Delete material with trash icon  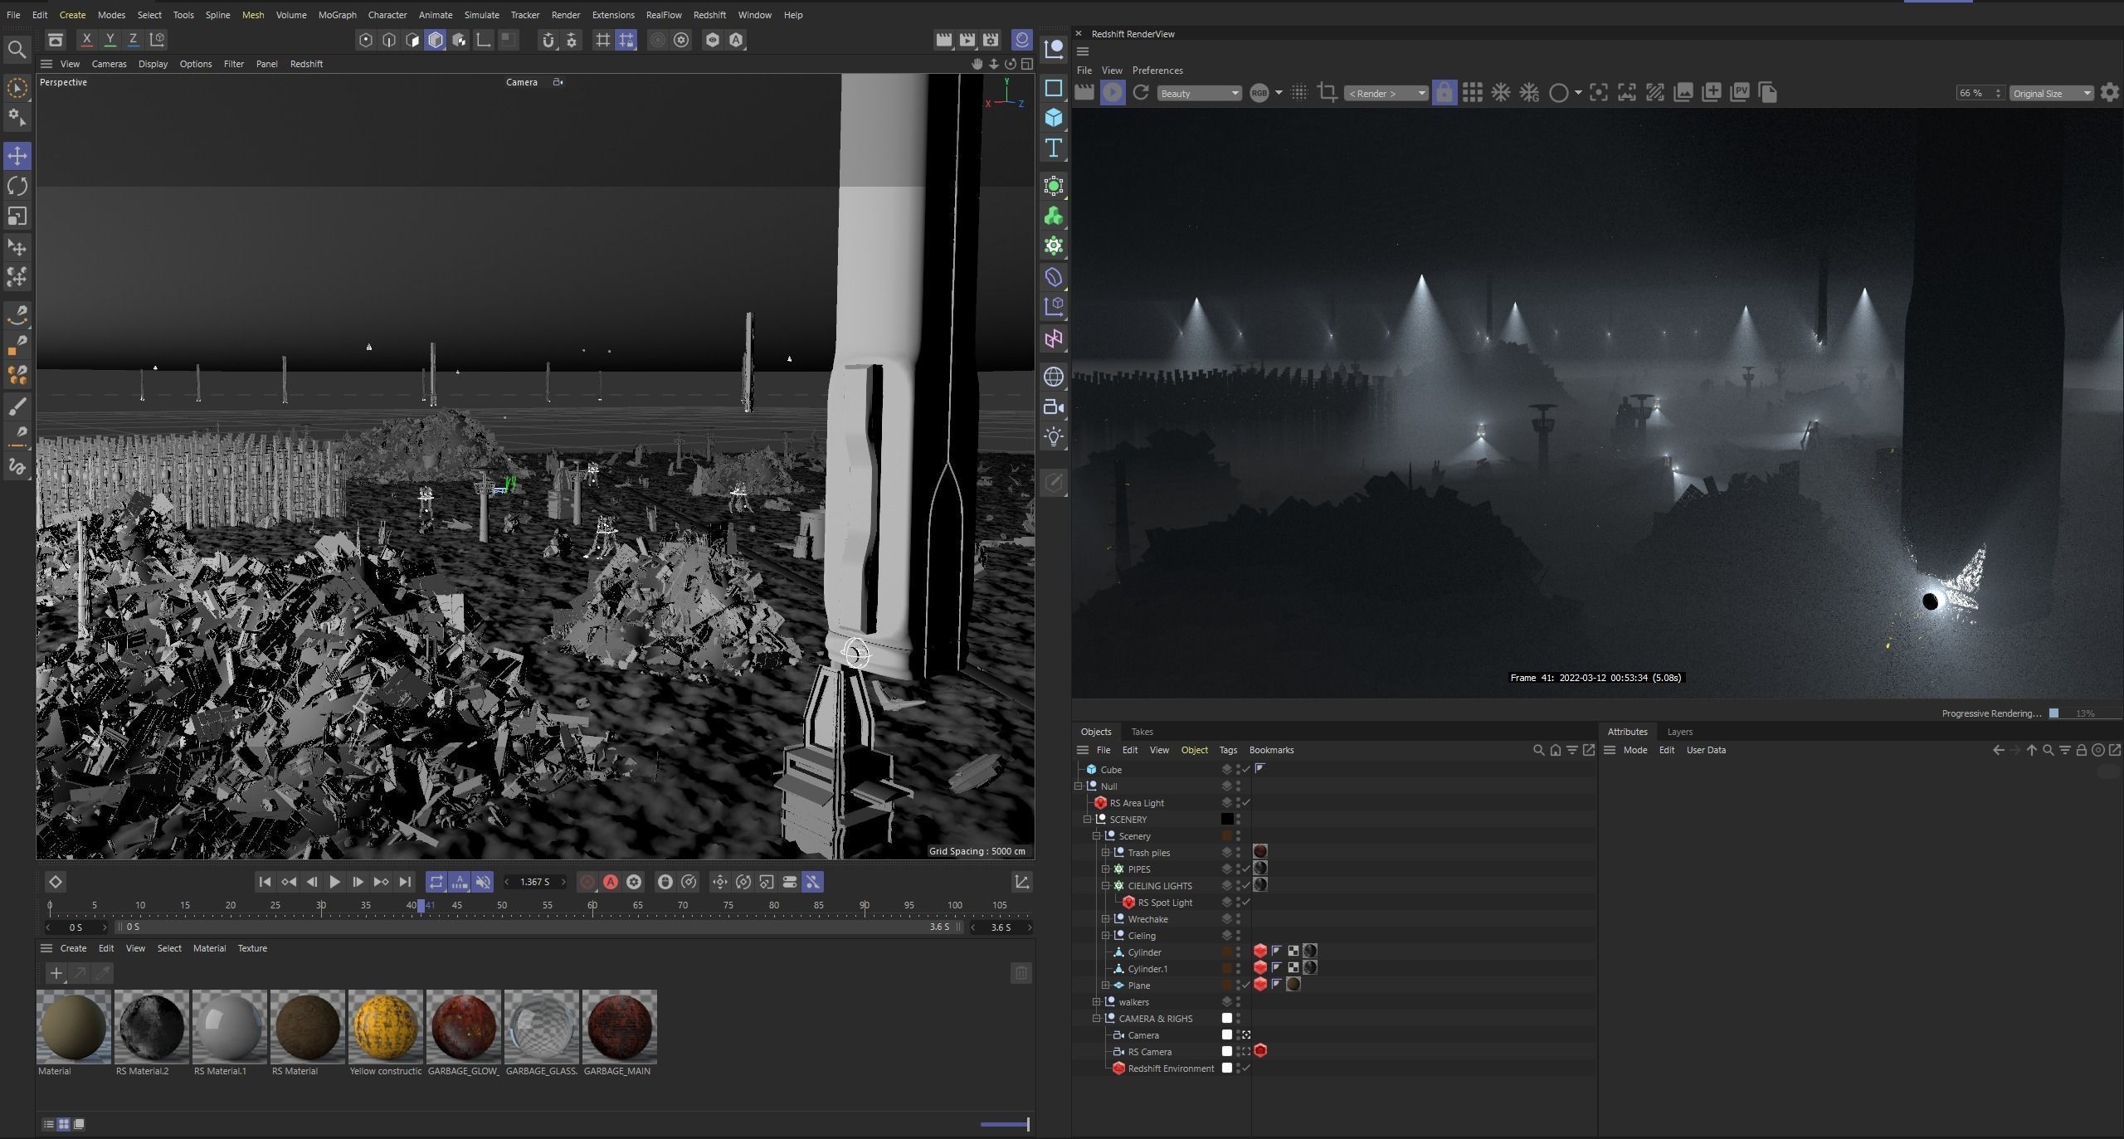tap(1021, 973)
